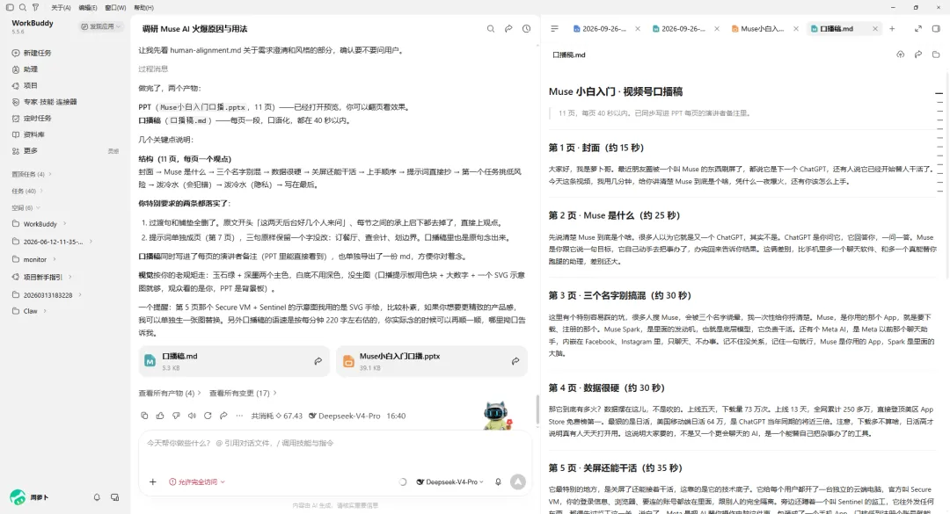Add a new preview tab
The height and width of the screenshot is (514, 950).
892,28
